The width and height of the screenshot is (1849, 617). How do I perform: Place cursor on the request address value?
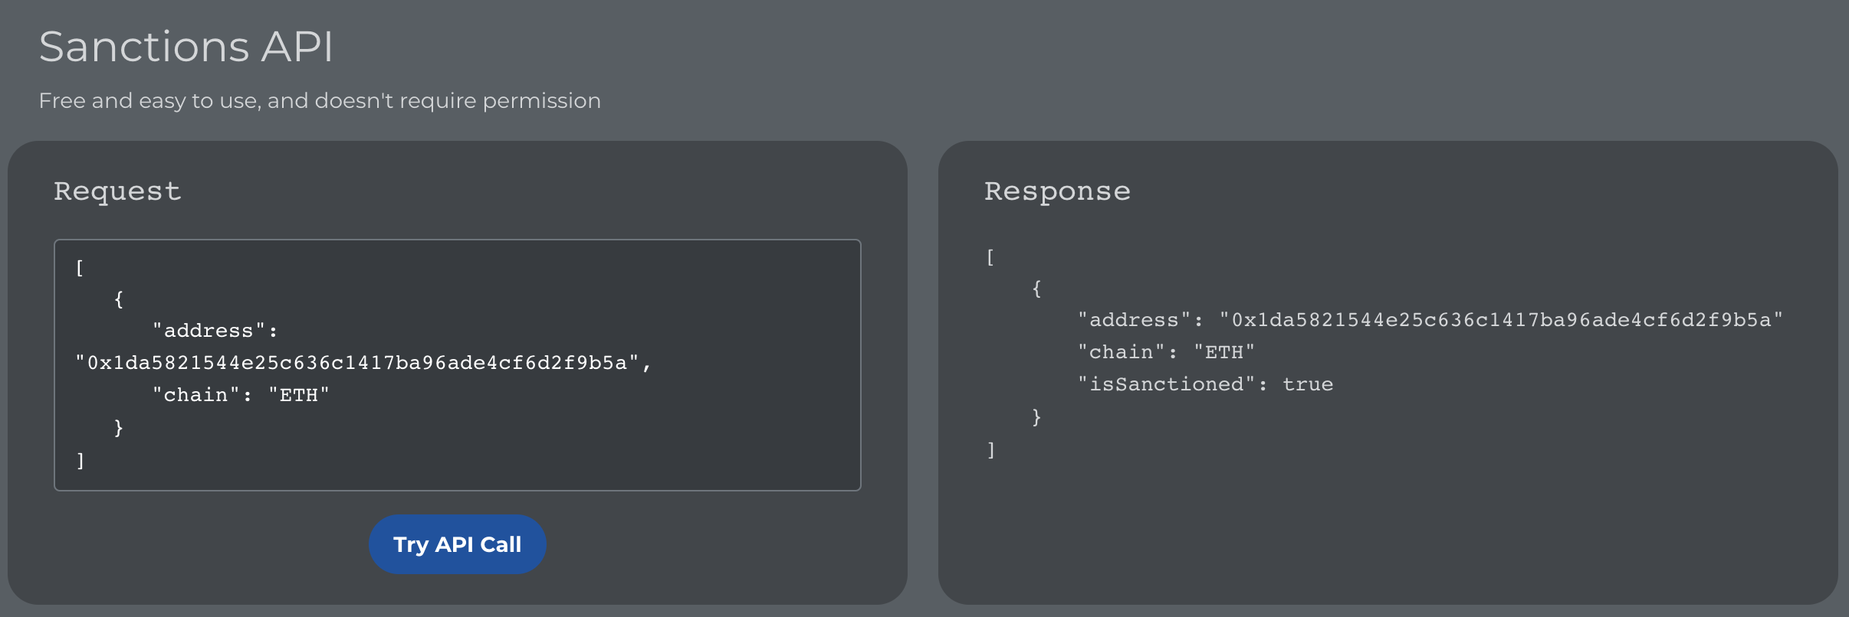pos(357,363)
